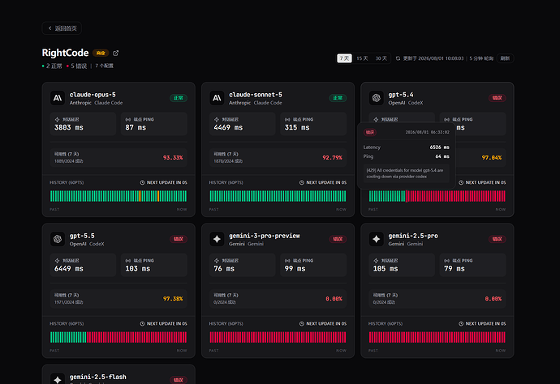
Task: Go back using the return-to-home button
Action: [62, 28]
